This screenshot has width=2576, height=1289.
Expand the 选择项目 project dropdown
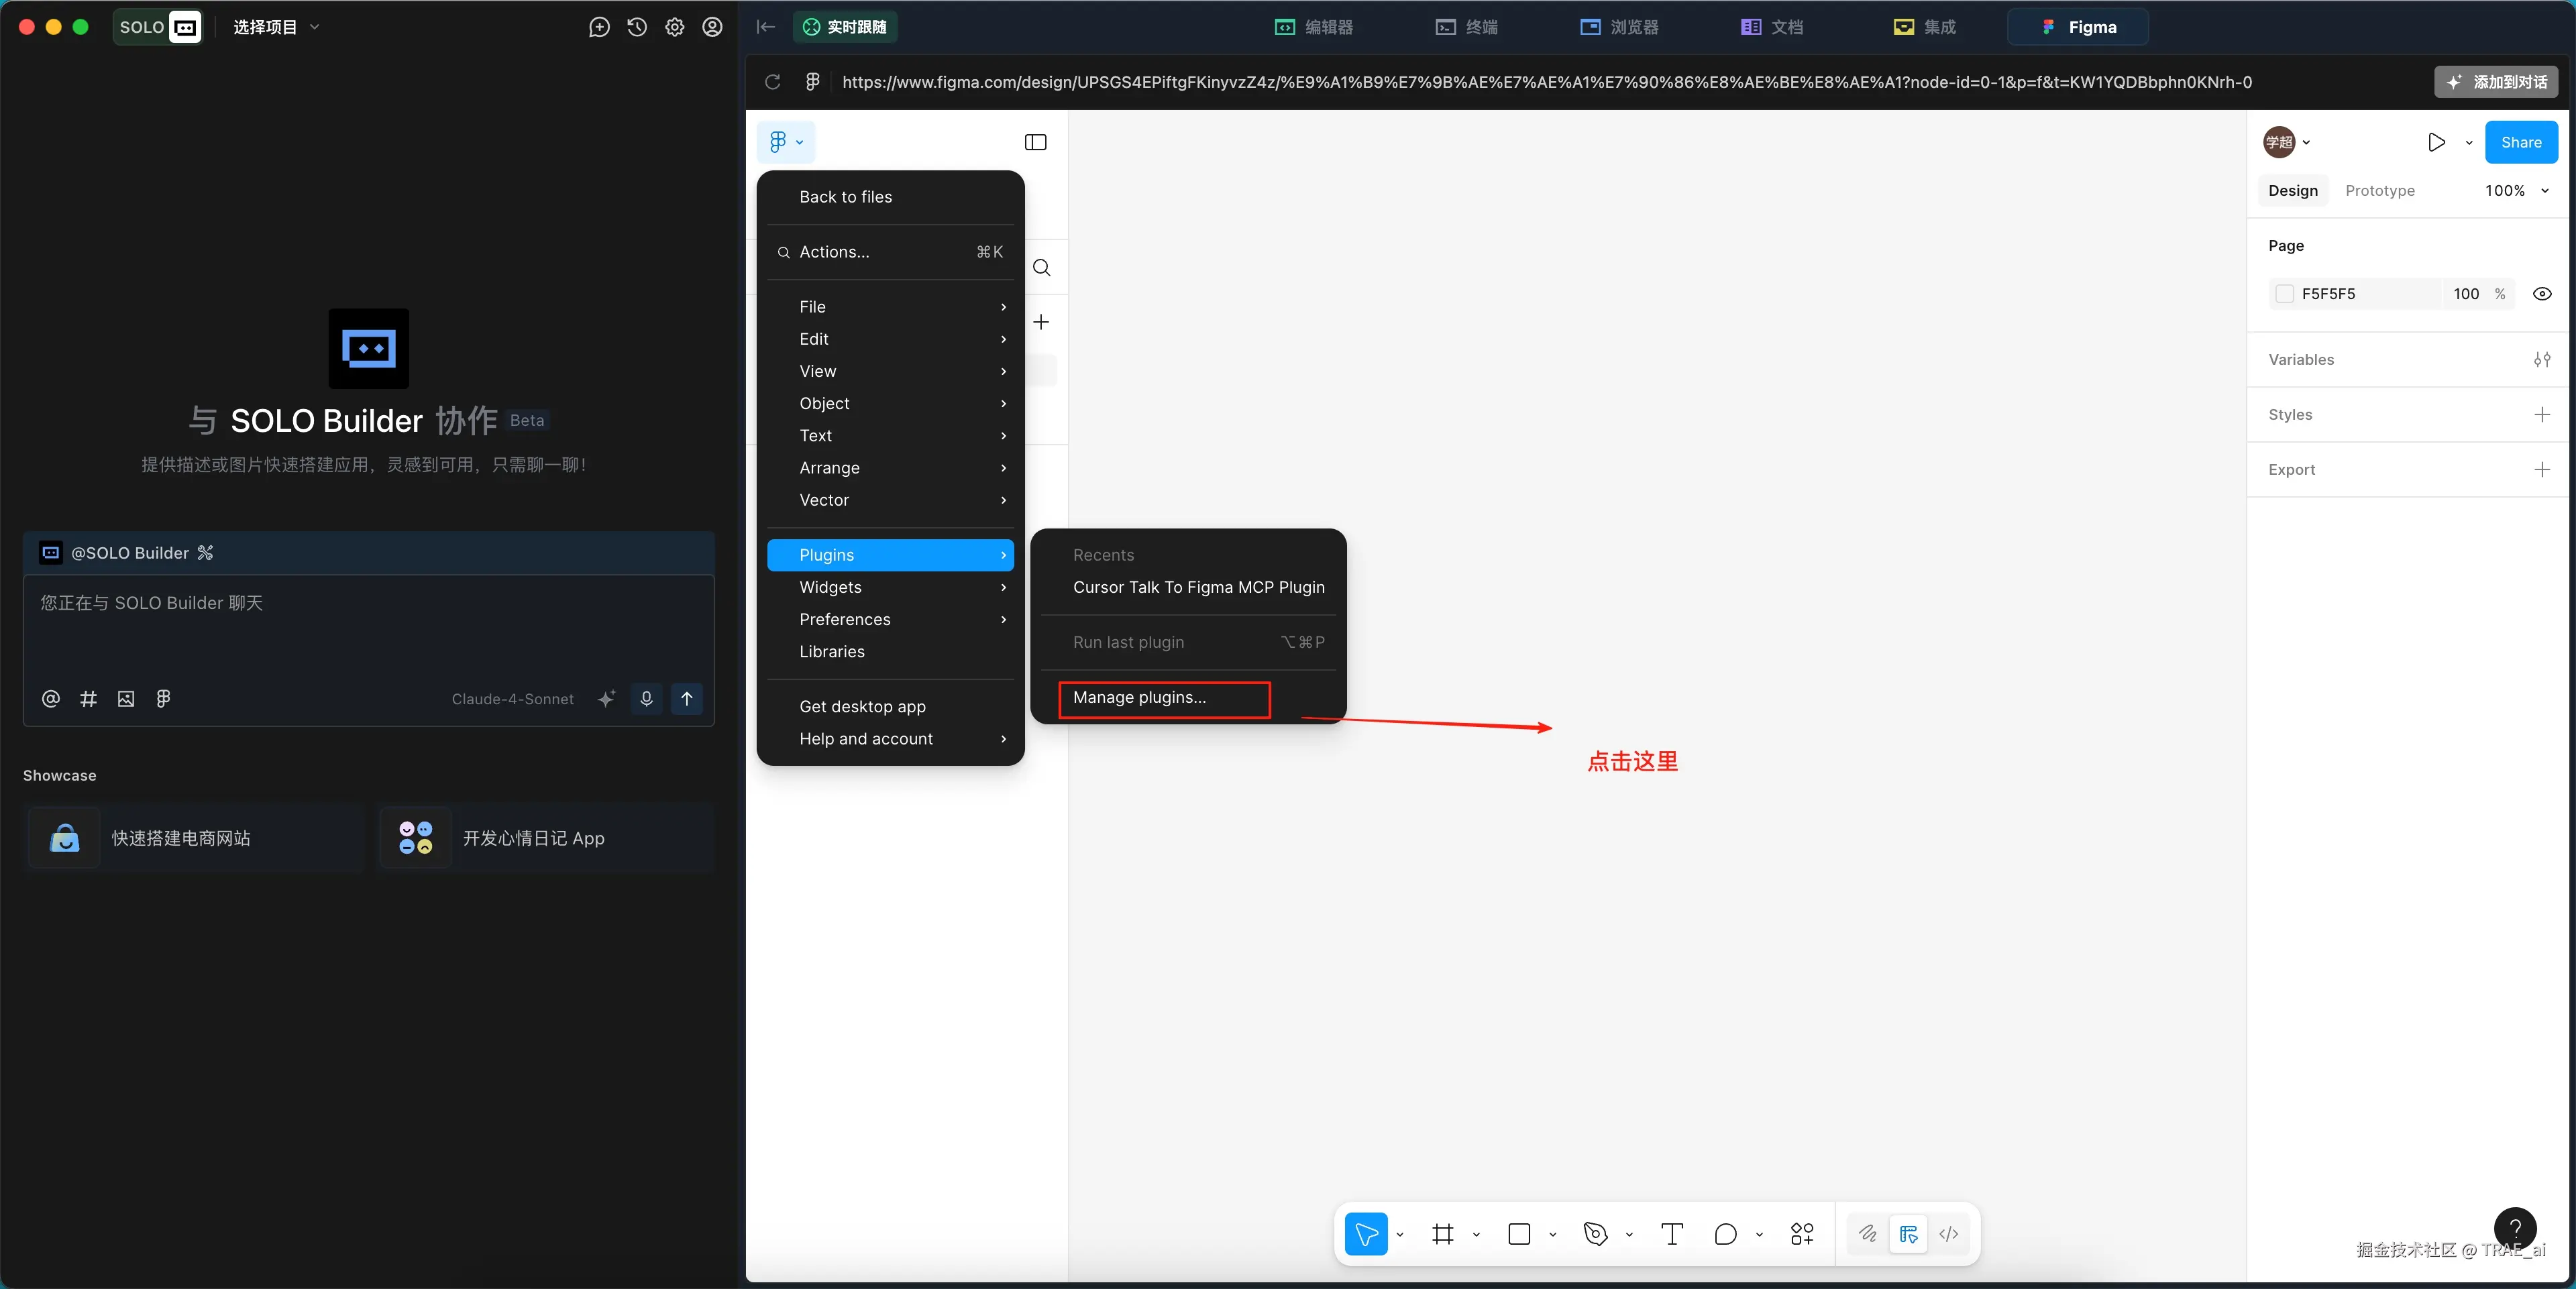click(x=276, y=27)
